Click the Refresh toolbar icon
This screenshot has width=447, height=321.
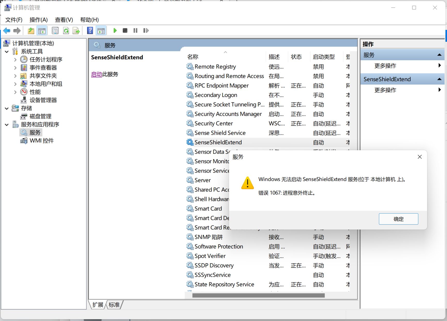pos(66,31)
